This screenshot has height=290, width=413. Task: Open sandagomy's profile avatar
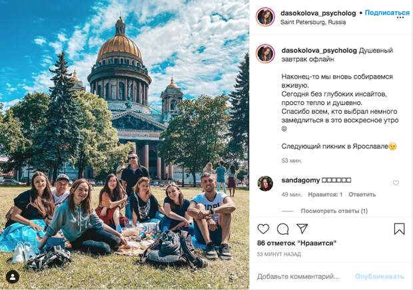(x=265, y=184)
